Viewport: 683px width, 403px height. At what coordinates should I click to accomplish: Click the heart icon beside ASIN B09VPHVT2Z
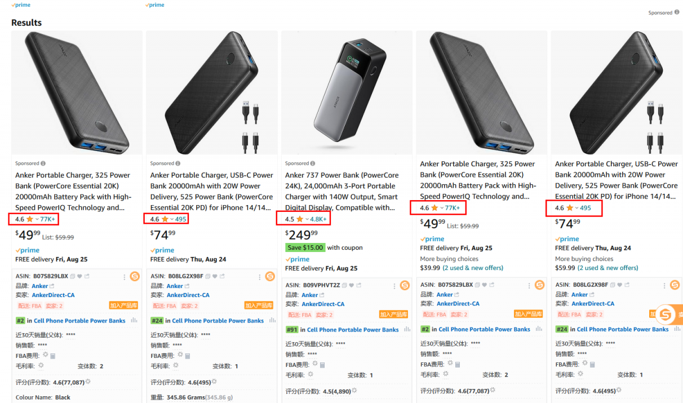point(351,285)
